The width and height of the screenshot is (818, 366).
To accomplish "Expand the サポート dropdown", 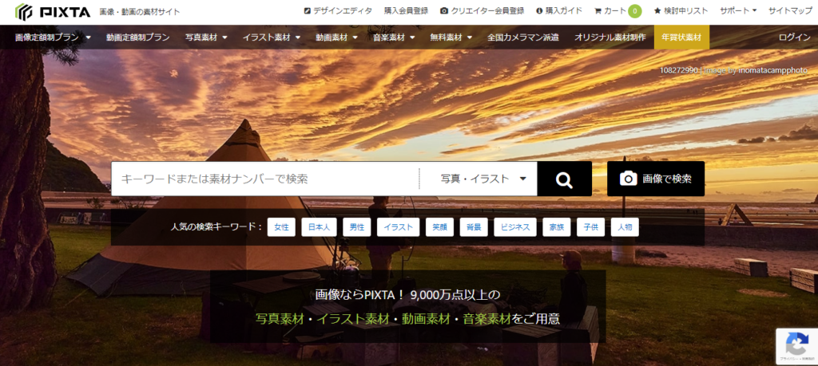I will 738,11.
